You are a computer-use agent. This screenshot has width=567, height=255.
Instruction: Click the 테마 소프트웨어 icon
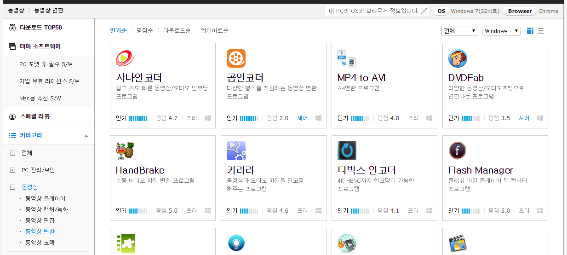tap(12, 46)
